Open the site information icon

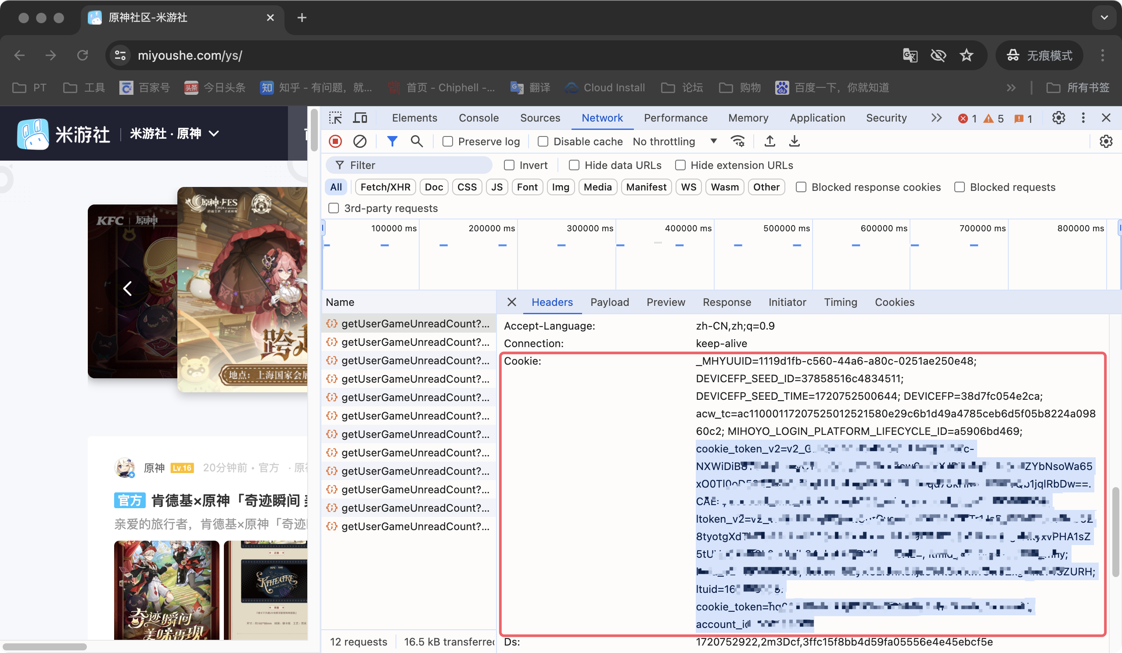point(120,55)
